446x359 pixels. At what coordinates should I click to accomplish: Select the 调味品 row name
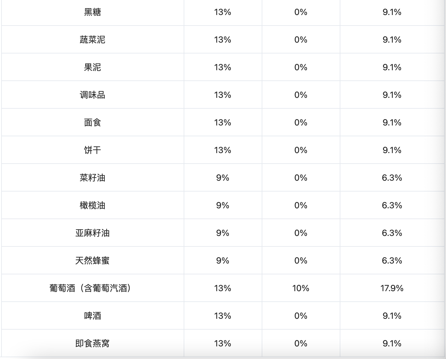[92, 95]
